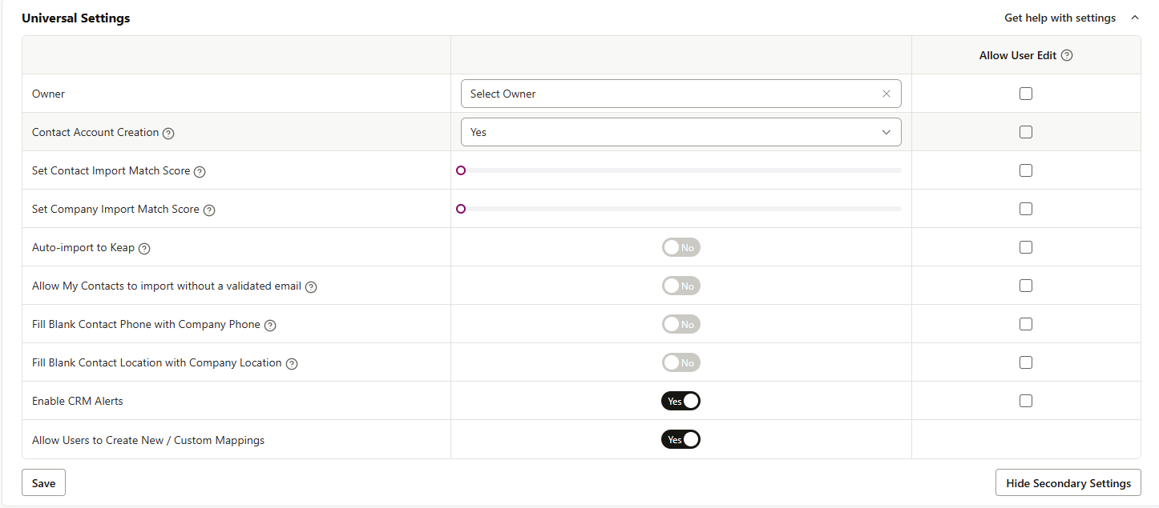
Task: Disable Enable CRM Alerts switch
Action: click(681, 401)
